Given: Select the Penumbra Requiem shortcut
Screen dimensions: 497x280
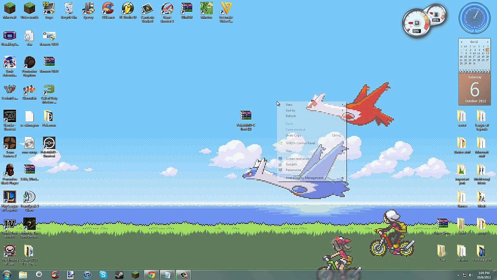Looking at the screenshot, I should tap(29, 66).
